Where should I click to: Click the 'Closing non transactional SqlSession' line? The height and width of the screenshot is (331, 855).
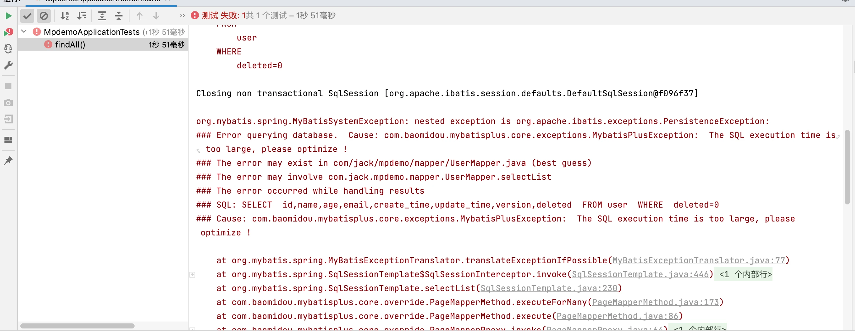[x=447, y=93]
